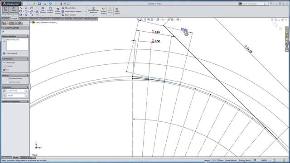Click the Open document icon
290x163 pixels.
pyautogui.click(x=34, y=4)
